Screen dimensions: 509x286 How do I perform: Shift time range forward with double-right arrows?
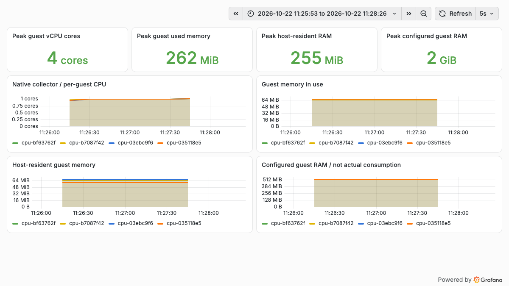(x=408, y=14)
